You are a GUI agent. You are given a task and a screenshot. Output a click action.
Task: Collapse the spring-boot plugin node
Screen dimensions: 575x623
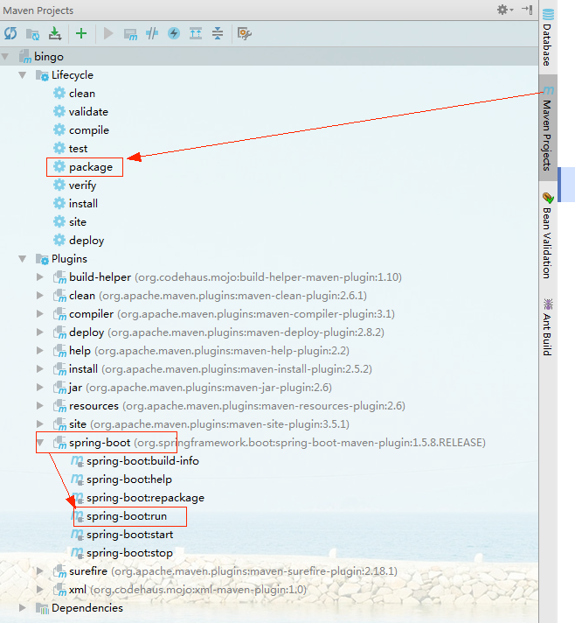tap(40, 442)
